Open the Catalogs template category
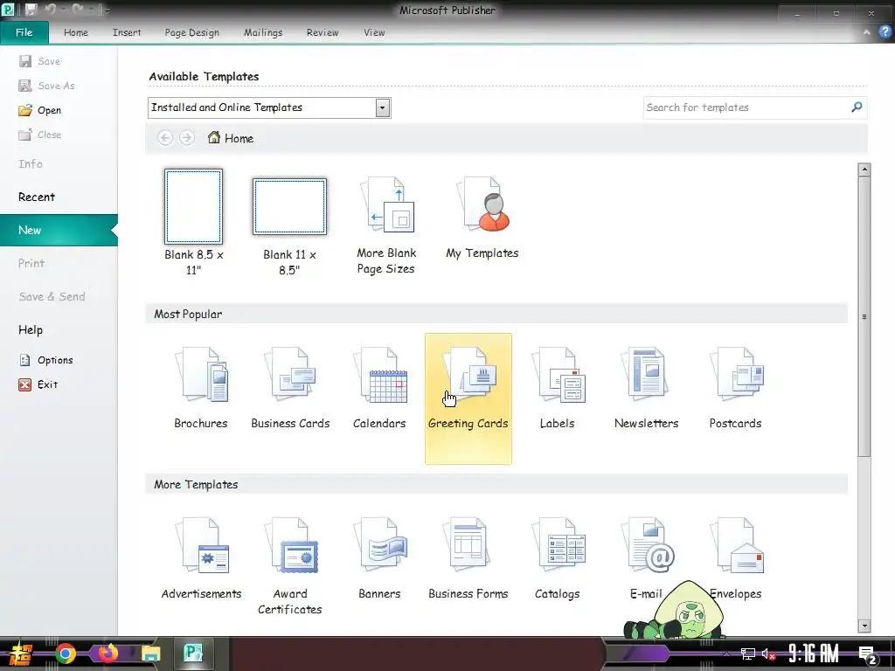This screenshot has height=671, width=895. [557, 558]
